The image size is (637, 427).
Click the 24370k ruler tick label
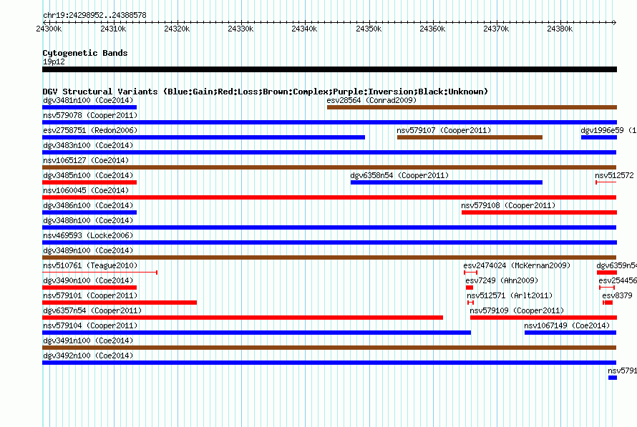point(496,29)
